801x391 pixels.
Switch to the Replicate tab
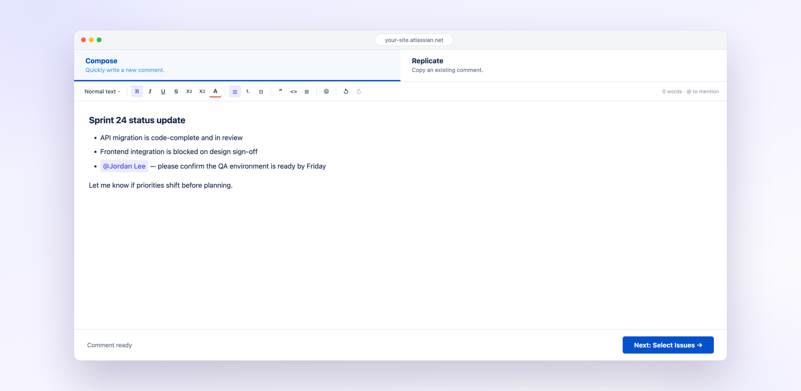pyautogui.click(x=563, y=65)
